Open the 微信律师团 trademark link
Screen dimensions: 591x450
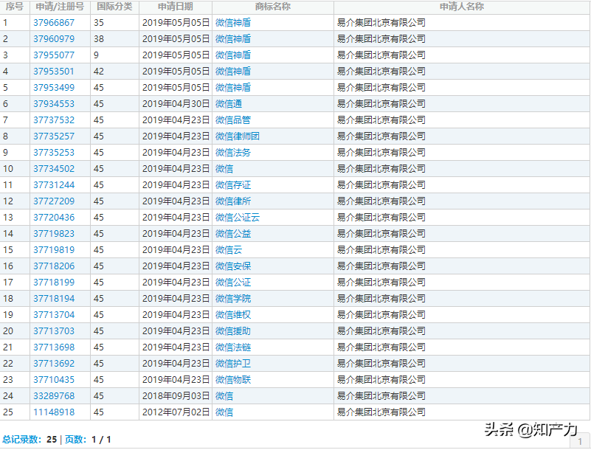pyautogui.click(x=238, y=136)
